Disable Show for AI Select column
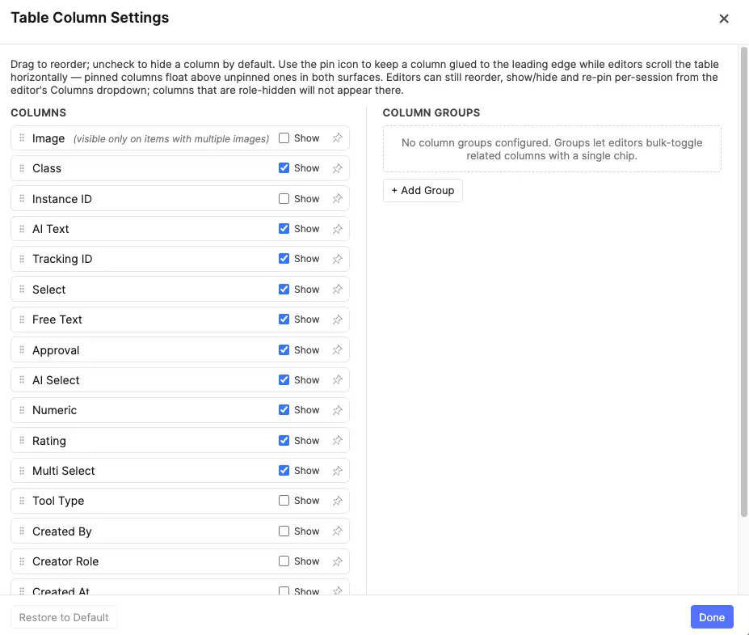Image resolution: width=749 pixels, height=635 pixels. point(284,380)
